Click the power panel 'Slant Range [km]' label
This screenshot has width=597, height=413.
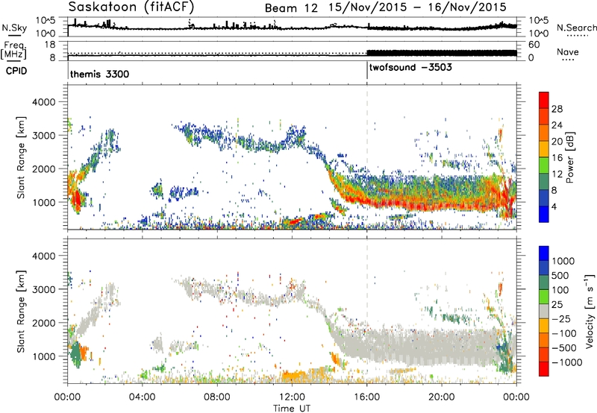21,157
